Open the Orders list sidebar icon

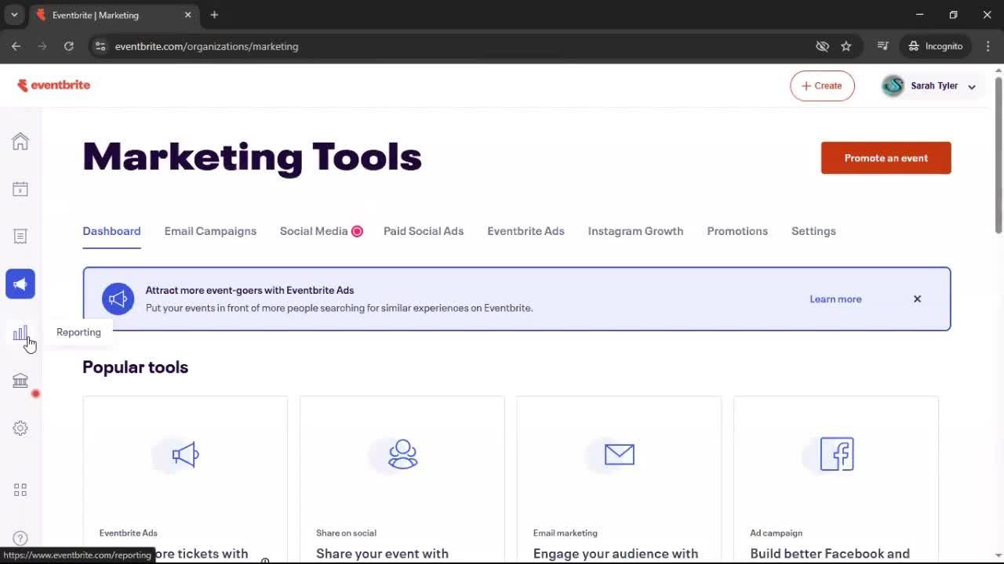20,237
